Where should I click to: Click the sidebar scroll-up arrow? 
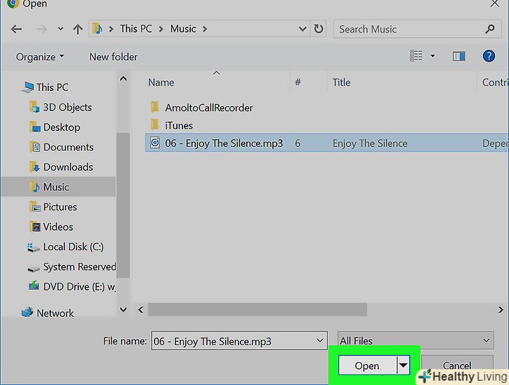click(x=123, y=78)
